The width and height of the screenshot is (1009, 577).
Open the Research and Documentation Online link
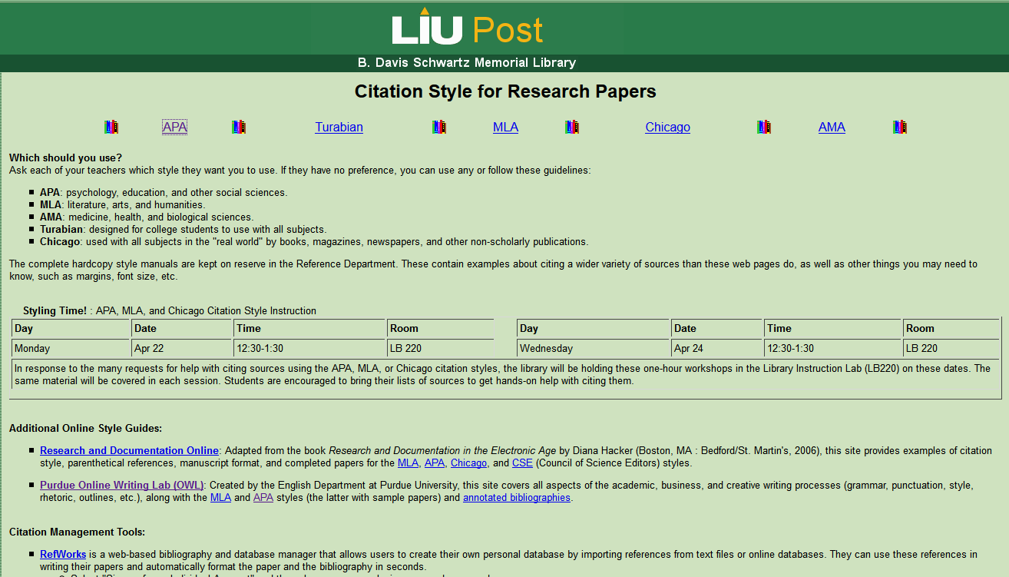(129, 451)
